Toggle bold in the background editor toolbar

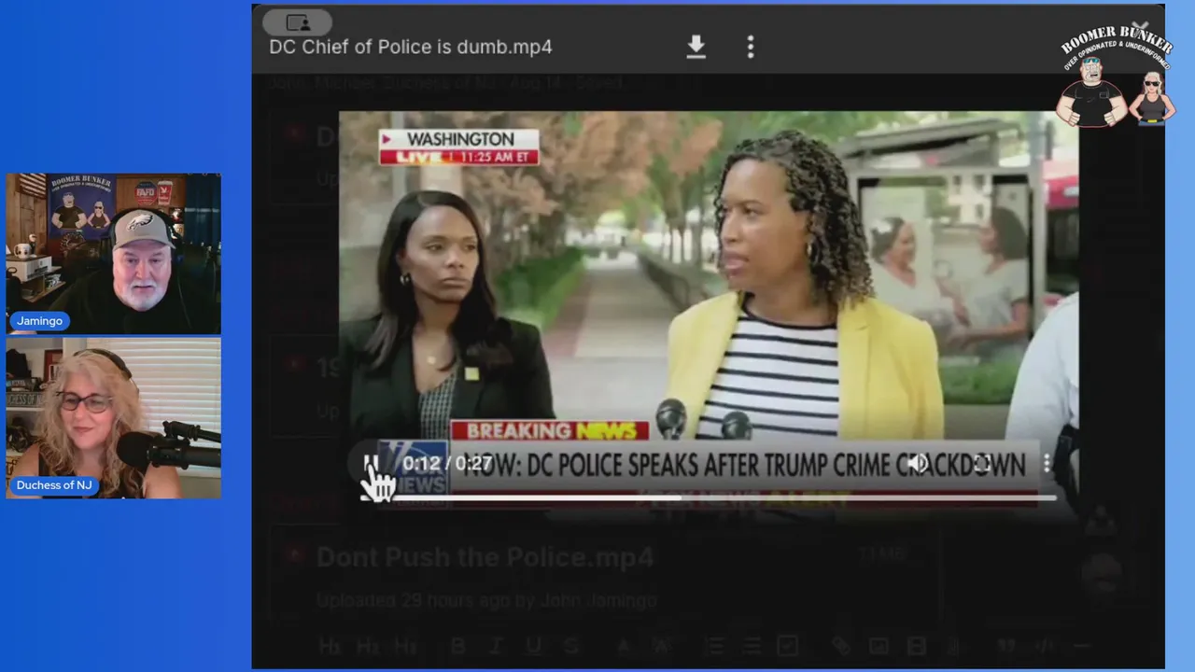[458, 646]
